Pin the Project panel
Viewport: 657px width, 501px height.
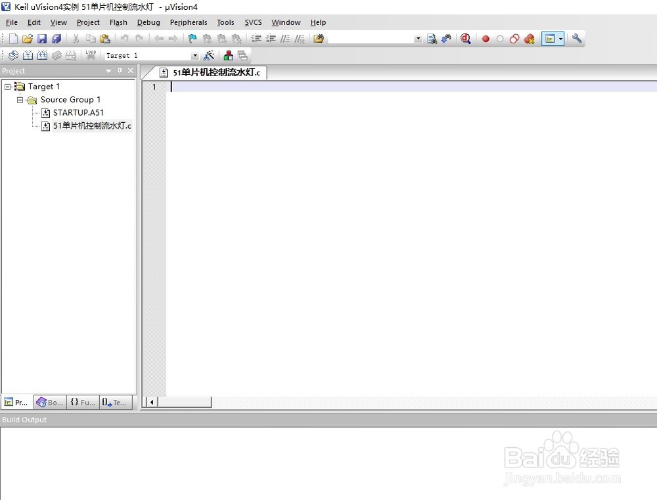pos(120,71)
